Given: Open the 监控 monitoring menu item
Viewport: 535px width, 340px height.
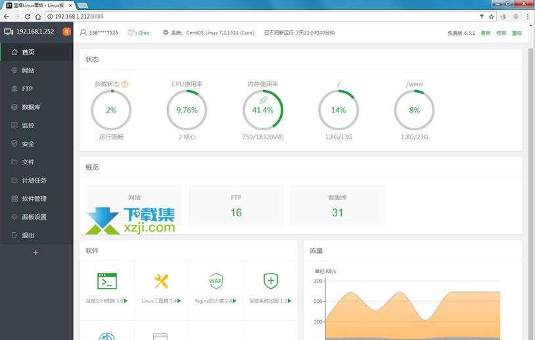Looking at the screenshot, I should (37, 126).
